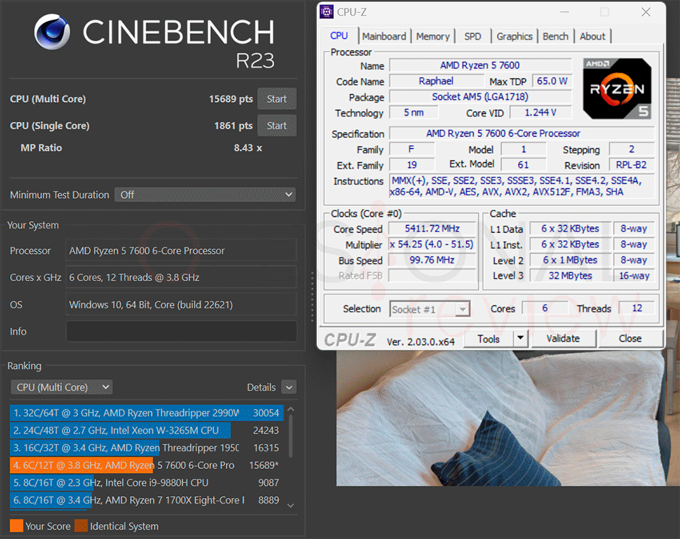The height and width of the screenshot is (539, 680).
Task: Click the OS field showing Windows 10
Action: click(x=182, y=305)
